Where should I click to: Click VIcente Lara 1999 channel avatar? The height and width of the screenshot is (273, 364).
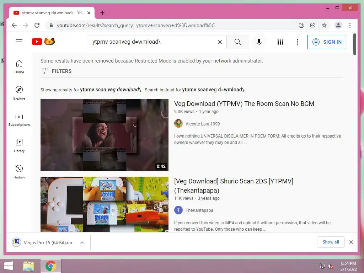point(178,123)
